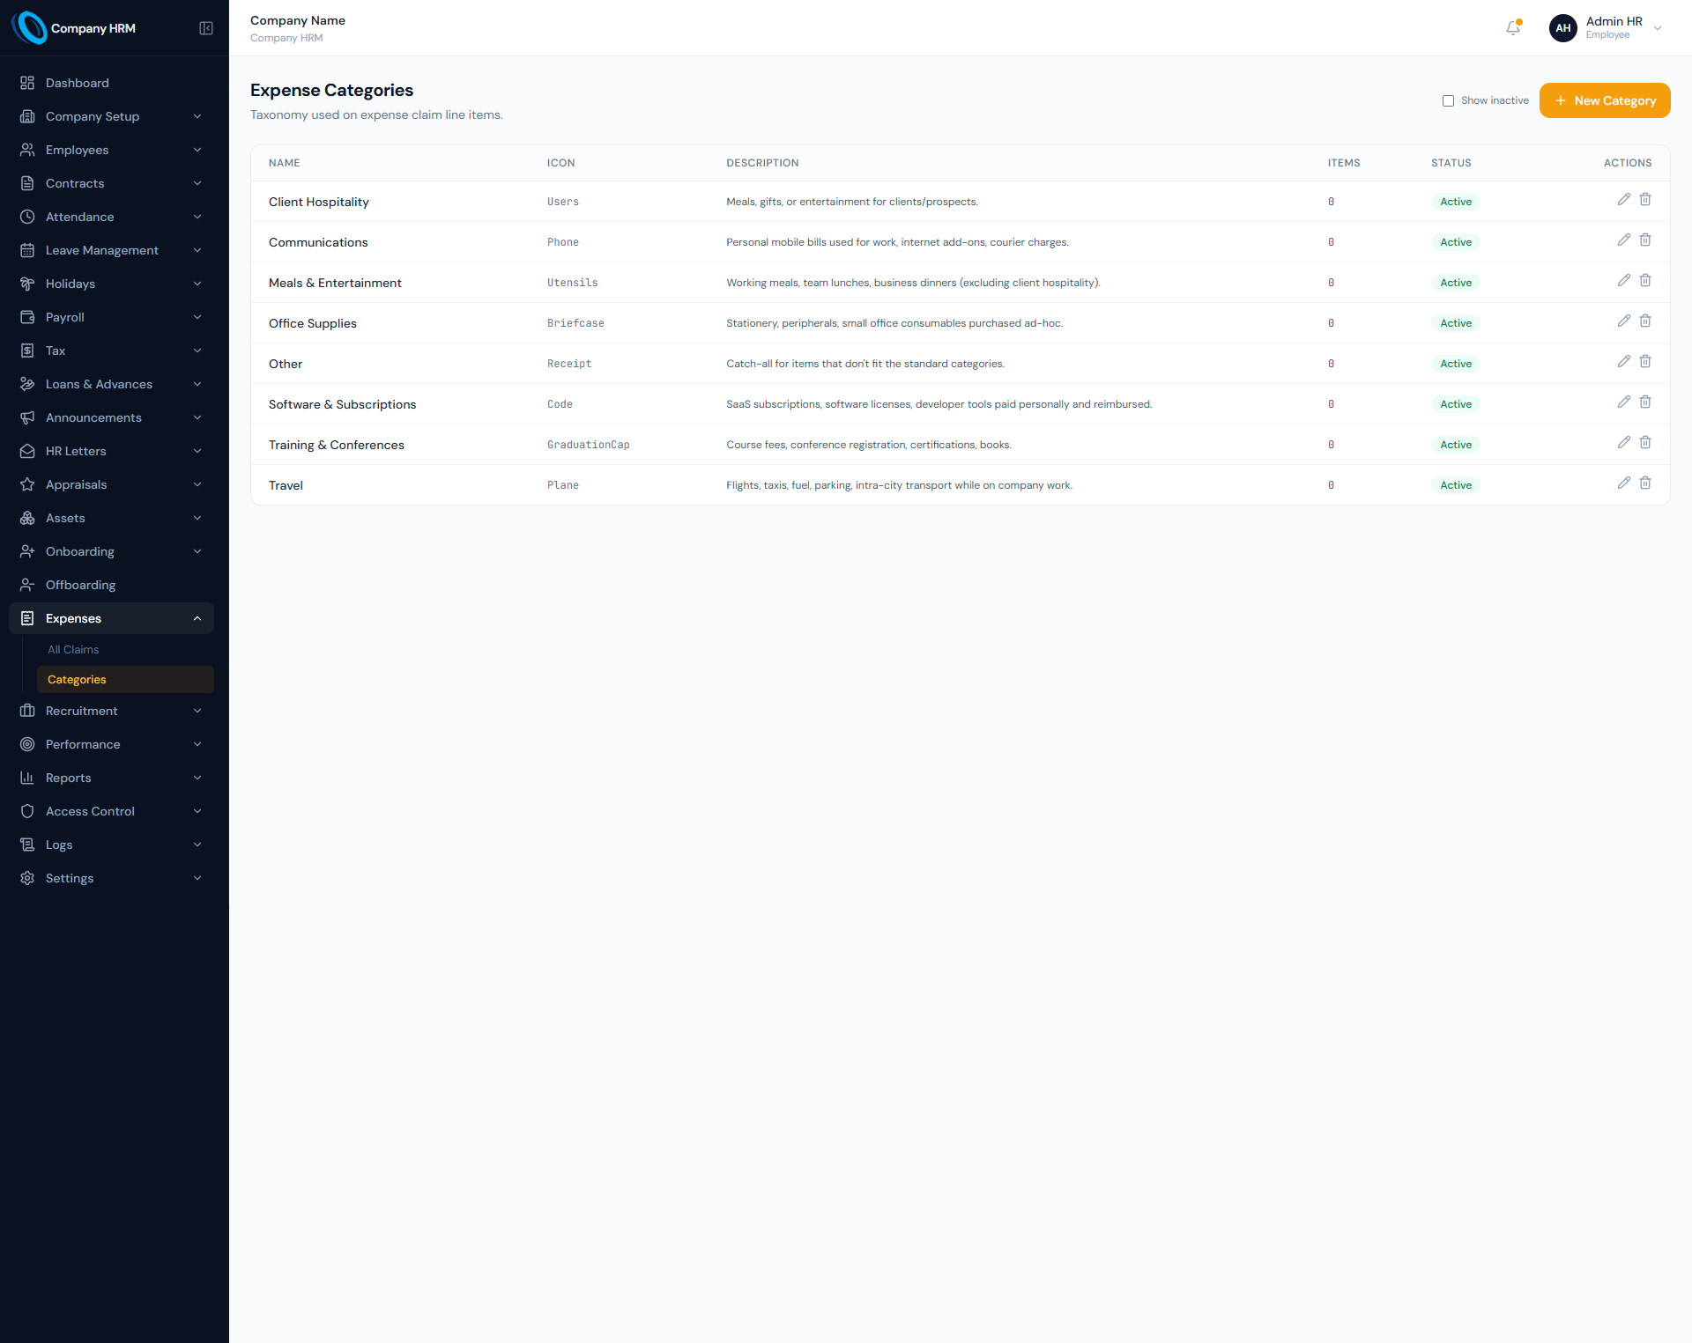Expand the Company Setup chevron
1692x1343 pixels.
197,116
